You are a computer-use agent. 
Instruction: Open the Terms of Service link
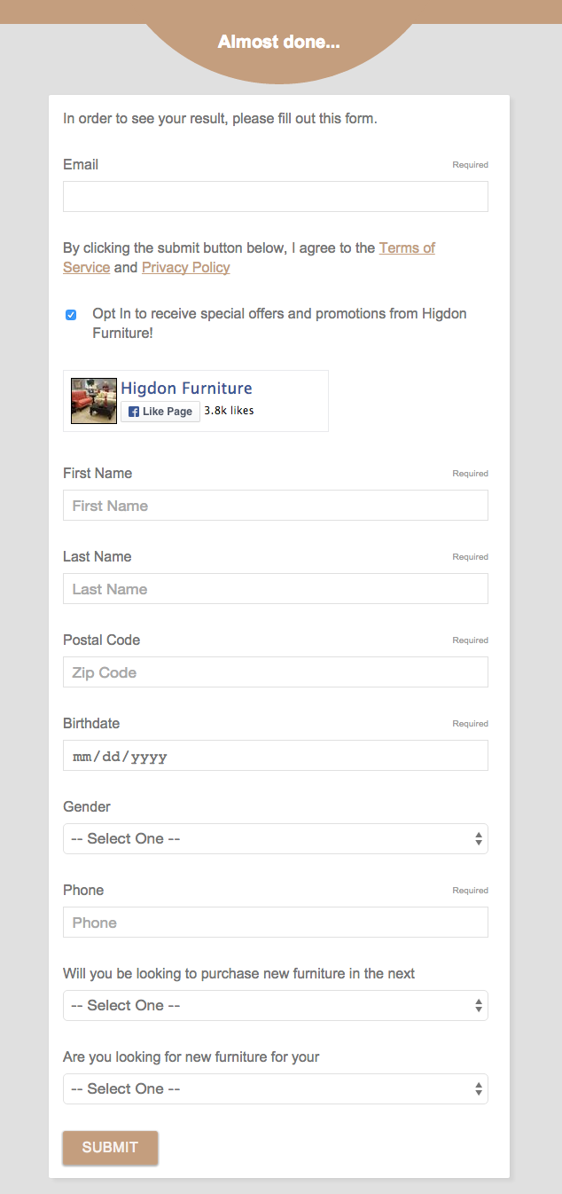tap(406, 248)
